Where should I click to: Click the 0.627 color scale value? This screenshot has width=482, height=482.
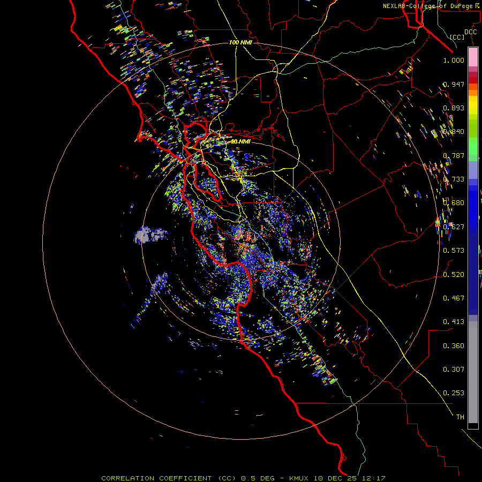click(x=454, y=227)
